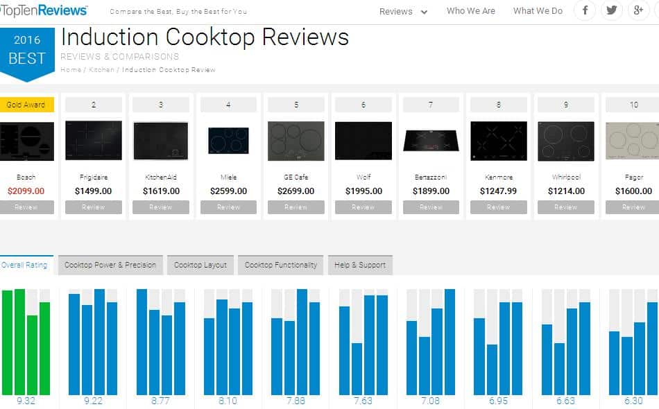
Task: Open Who We Are page
Action: (x=471, y=11)
